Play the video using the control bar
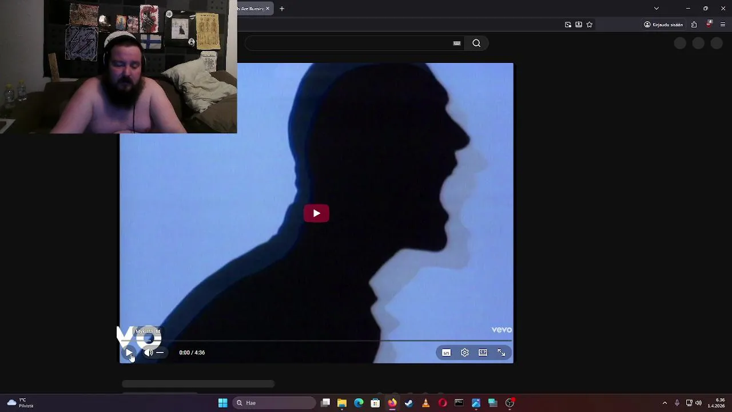The width and height of the screenshot is (732, 412). [129, 352]
